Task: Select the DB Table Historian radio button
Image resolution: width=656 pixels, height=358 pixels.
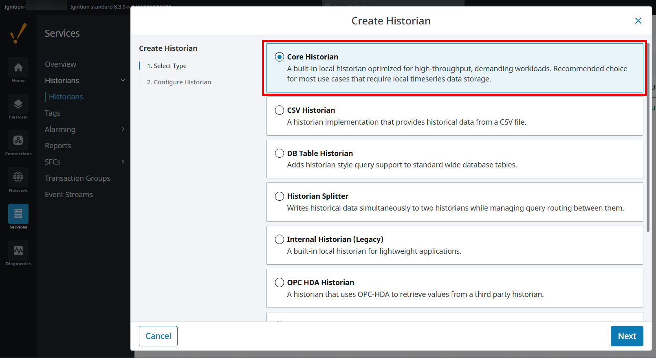Action: click(280, 153)
